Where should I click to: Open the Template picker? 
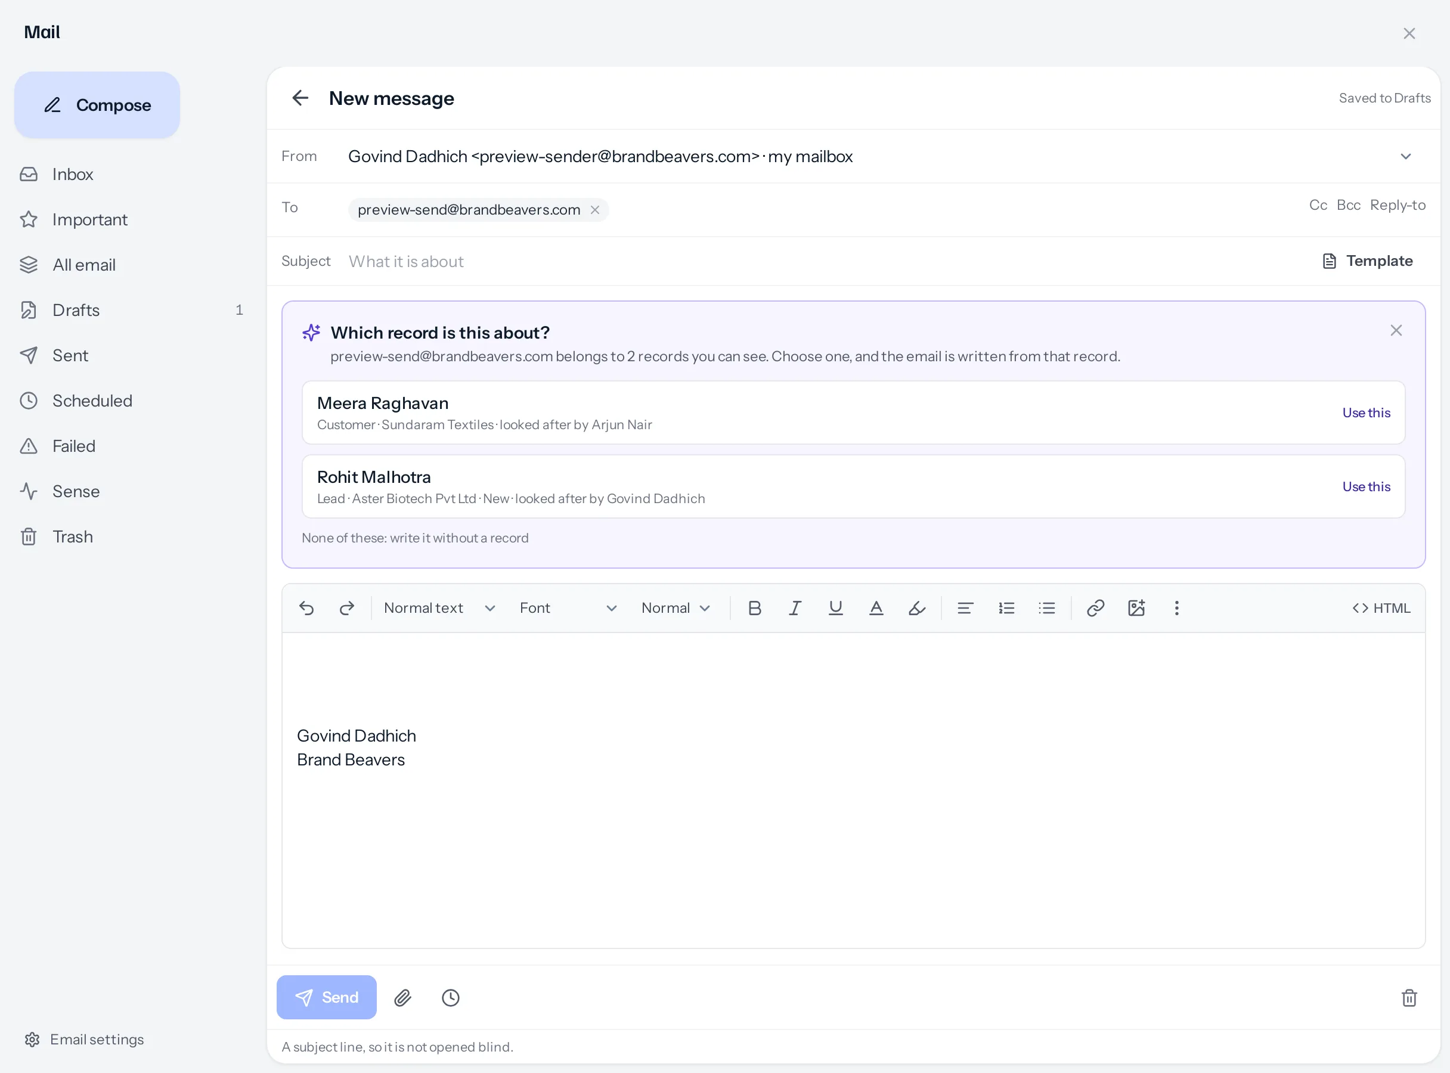(1368, 261)
